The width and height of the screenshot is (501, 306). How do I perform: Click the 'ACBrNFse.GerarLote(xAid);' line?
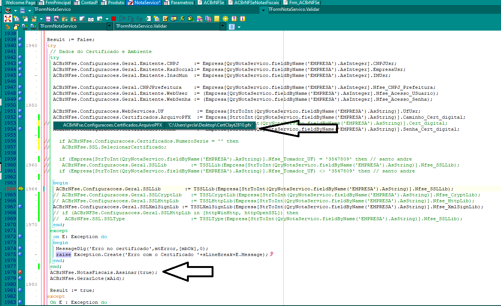[x=87, y=278]
